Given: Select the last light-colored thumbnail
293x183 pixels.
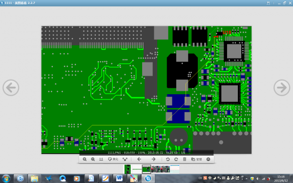Looking at the screenshot, I should 175,169.
